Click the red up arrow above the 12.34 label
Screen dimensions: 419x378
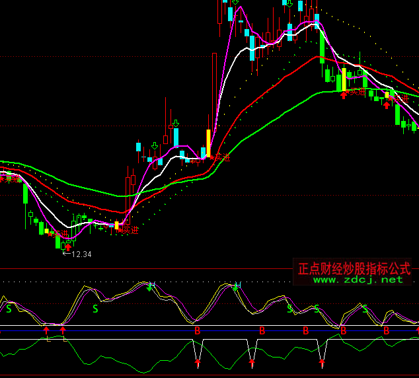click(x=67, y=246)
